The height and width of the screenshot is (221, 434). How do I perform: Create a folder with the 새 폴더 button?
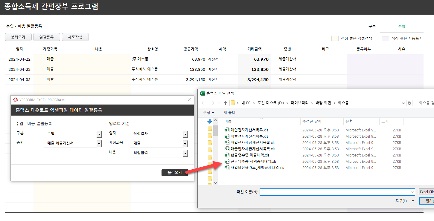tap(229, 113)
